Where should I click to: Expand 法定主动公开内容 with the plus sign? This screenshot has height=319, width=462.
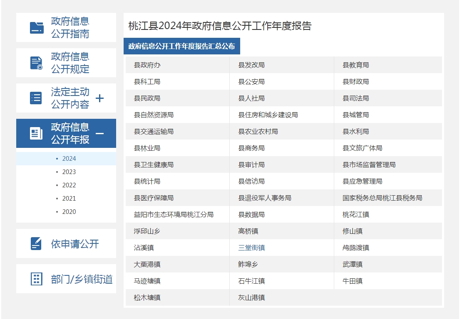[99, 98]
